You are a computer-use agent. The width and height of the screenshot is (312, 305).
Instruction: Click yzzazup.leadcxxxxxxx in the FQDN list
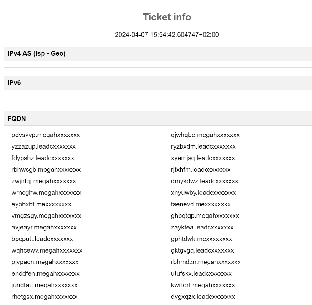click(x=43, y=147)
